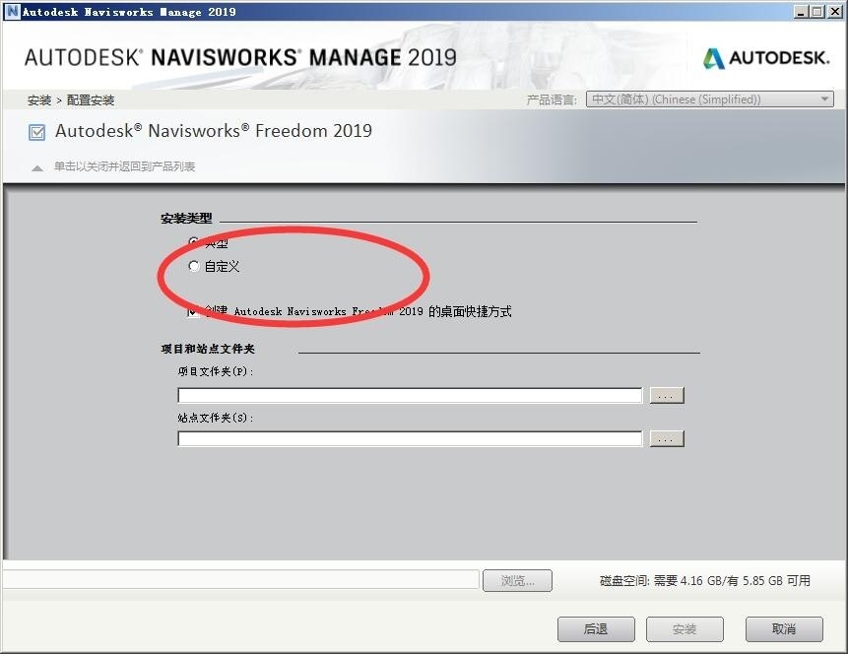Minimize the installer window
This screenshot has width=848, height=654.
click(803, 12)
